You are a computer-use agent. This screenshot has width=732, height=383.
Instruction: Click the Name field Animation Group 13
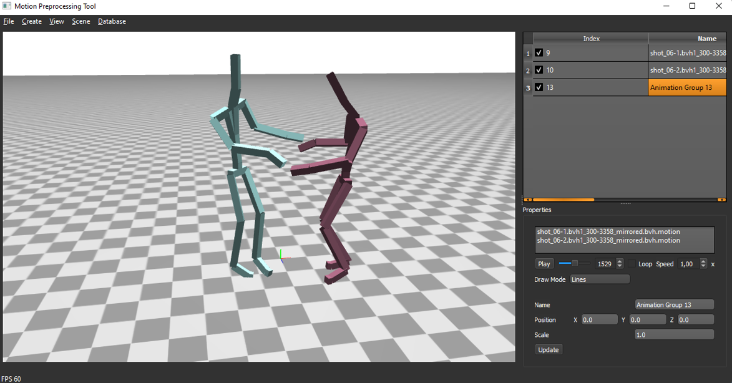pyautogui.click(x=675, y=304)
